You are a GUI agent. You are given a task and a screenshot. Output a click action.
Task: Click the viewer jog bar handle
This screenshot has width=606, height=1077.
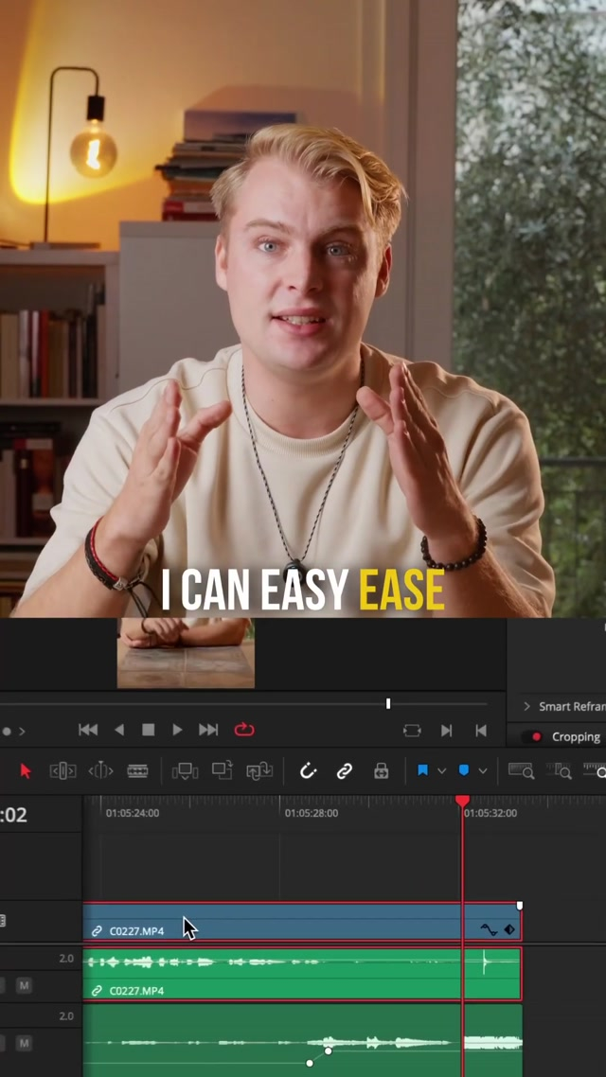click(x=388, y=703)
